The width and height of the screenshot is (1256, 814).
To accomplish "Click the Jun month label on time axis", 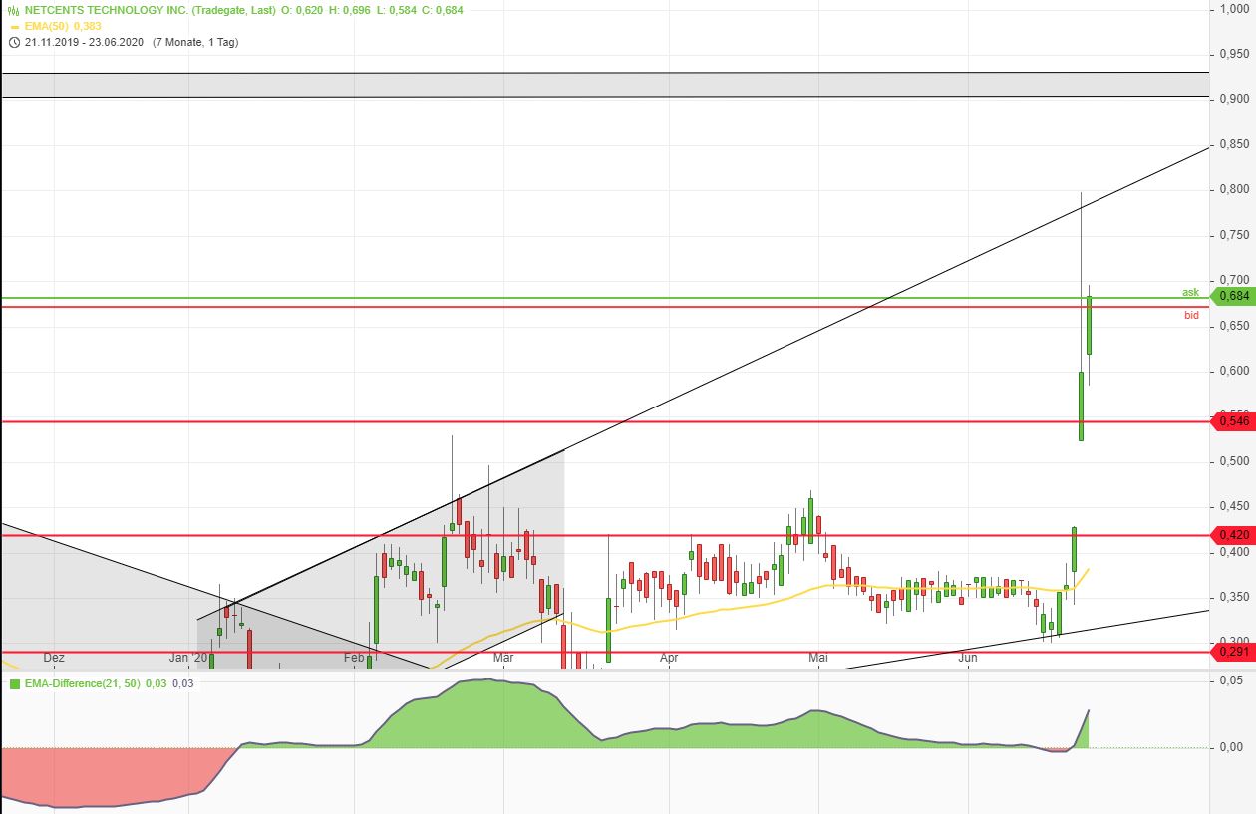I will pyautogui.click(x=967, y=658).
